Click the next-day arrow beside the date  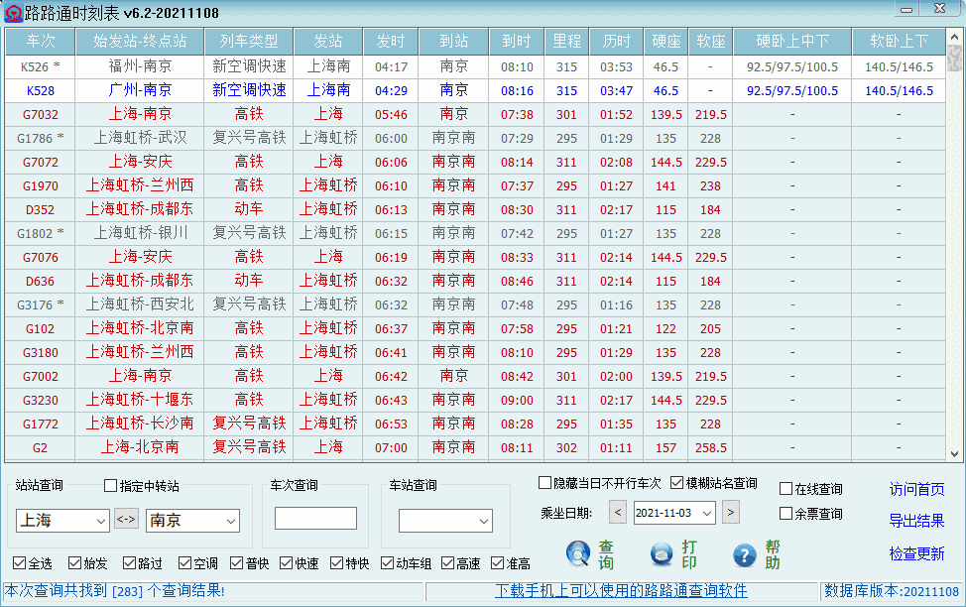click(733, 513)
